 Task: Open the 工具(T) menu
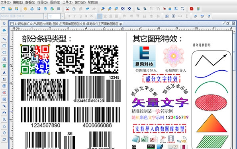coord(67,2)
